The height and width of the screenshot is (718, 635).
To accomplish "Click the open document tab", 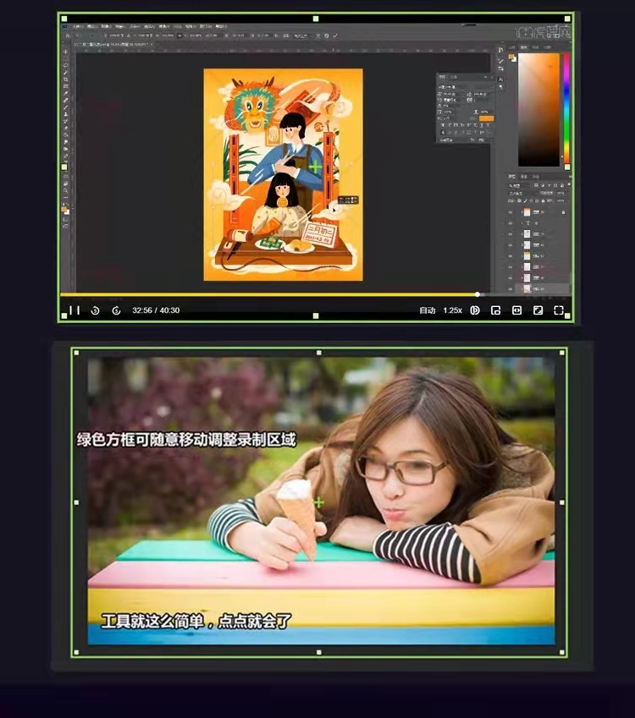I will point(112,45).
